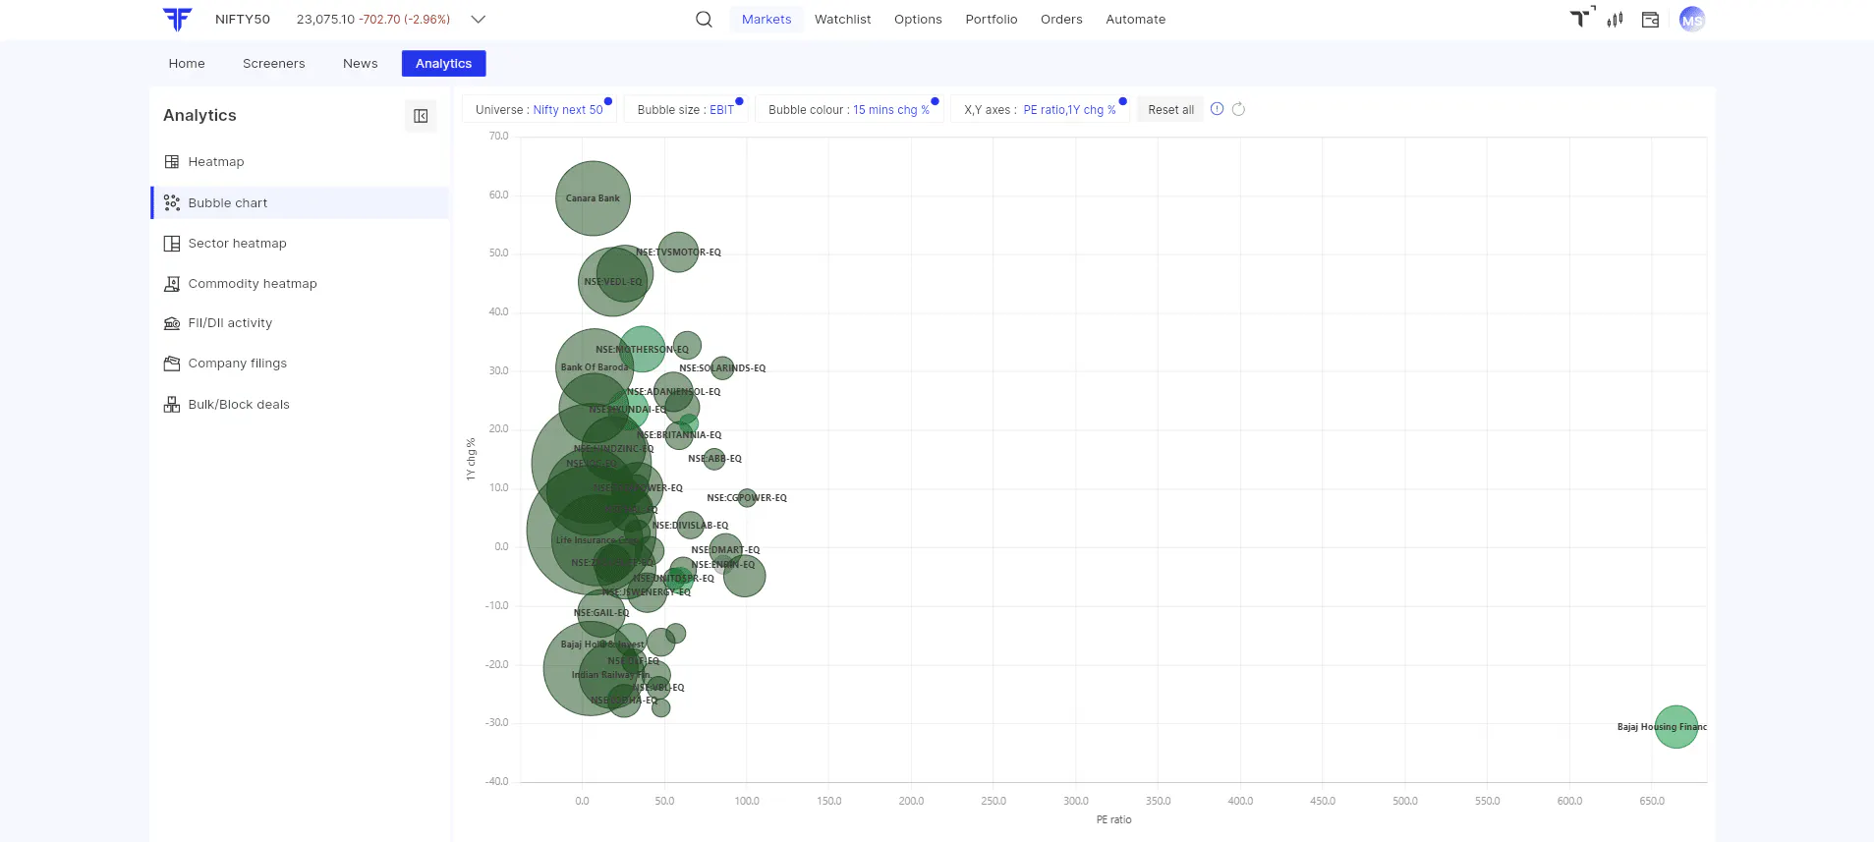Click the Canara Bank bubble
Image resolution: width=1874 pixels, height=842 pixels.
click(x=593, y=198)
